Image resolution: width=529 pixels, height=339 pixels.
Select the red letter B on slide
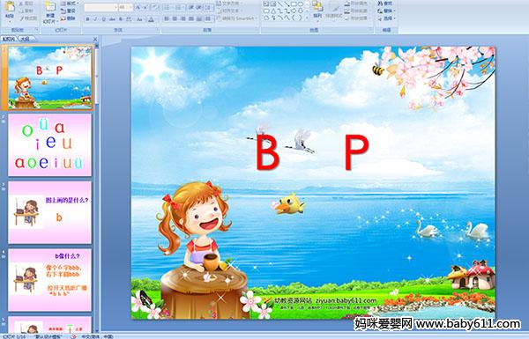pos(267,152)
